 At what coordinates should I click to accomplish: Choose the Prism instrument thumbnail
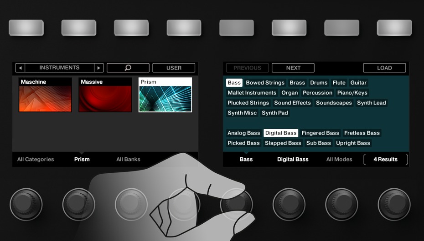tap(165, 95)
